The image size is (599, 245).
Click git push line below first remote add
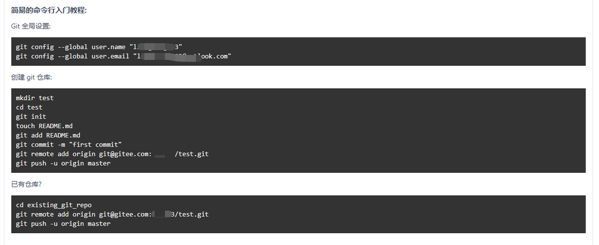click(x=63, y=163)
